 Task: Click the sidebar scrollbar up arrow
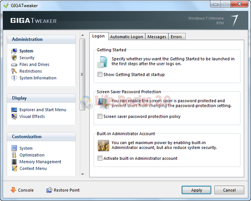(83, 35)
